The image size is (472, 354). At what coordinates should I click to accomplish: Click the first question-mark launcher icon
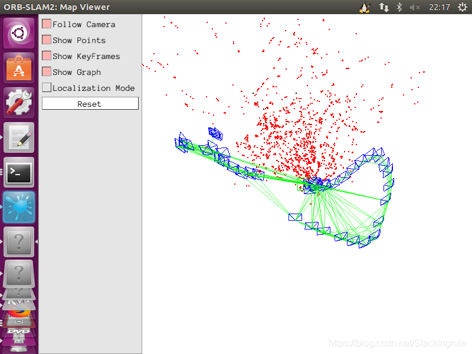(19, 242)
